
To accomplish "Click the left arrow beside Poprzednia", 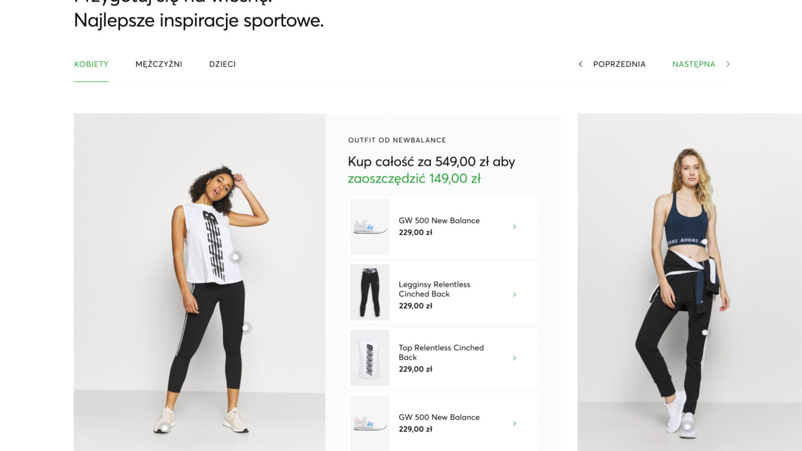I will click(x=580, y=64).
